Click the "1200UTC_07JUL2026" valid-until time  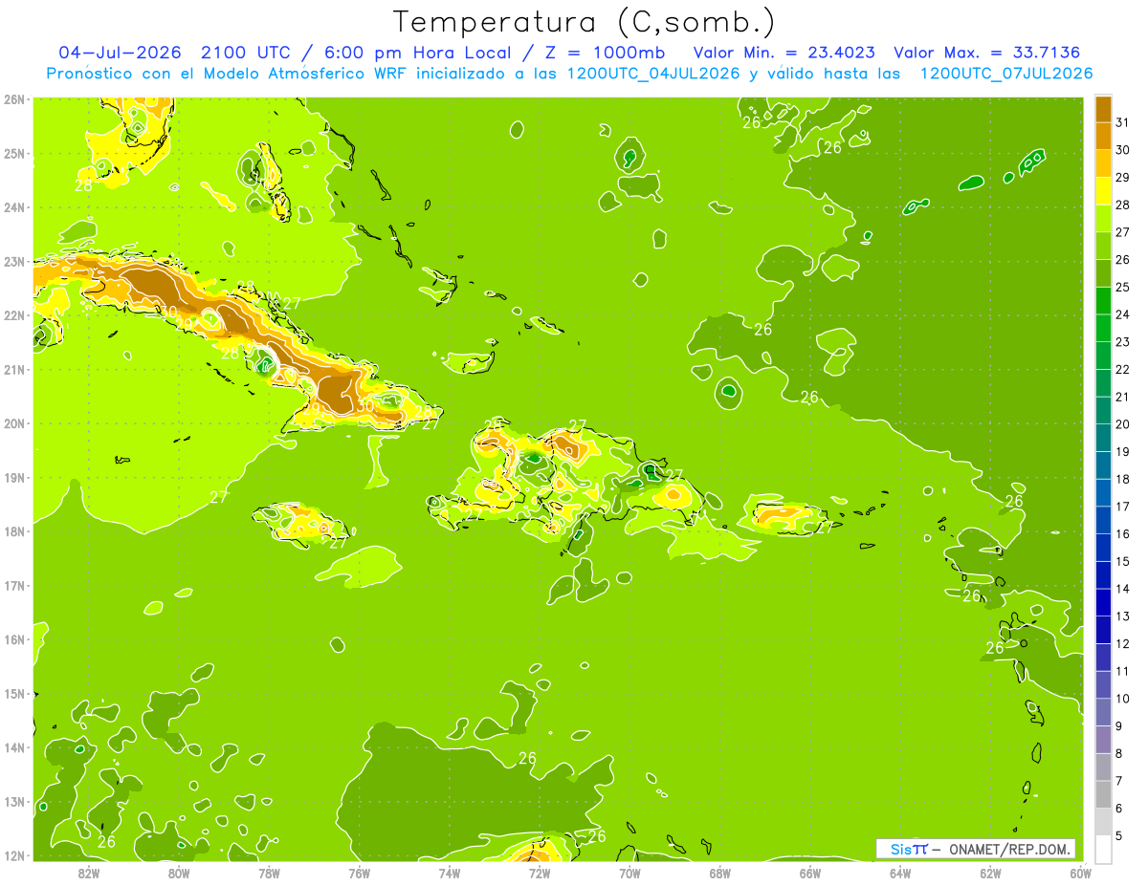pos(1006,74)
